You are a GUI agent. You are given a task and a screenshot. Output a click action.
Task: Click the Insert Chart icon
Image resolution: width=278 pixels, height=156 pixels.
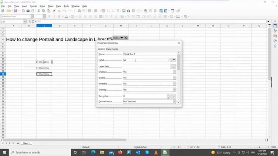[129, 11]
